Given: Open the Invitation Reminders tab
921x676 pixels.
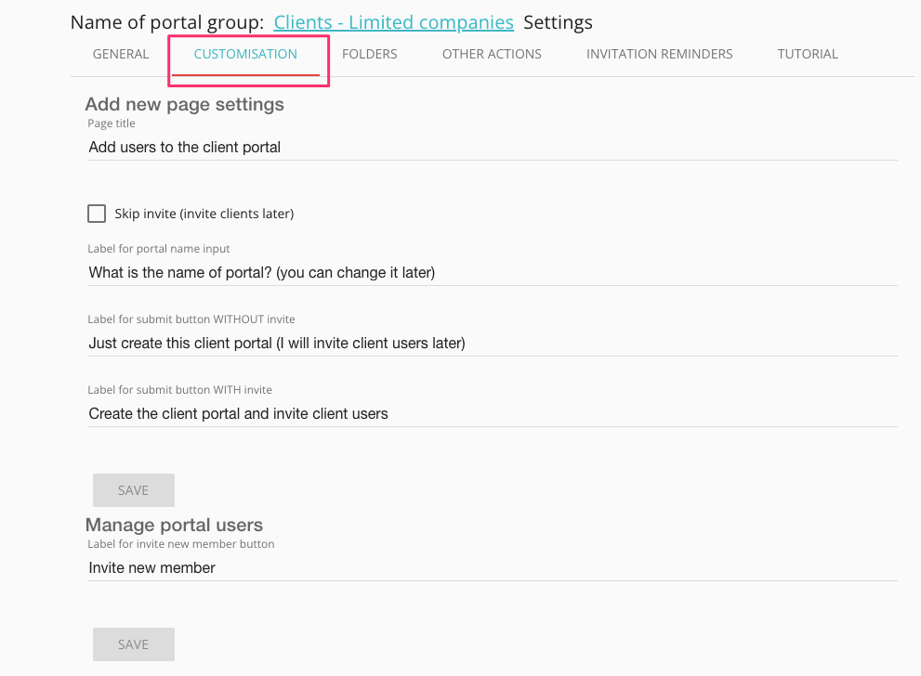Looking at the screenshot, I should pos(659,54).
